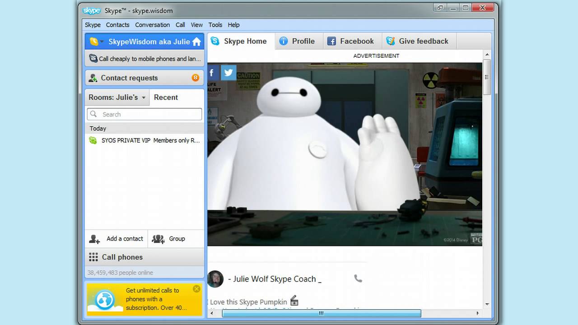Click the Julie Wolf Skype Coach name

coord(275,279)
